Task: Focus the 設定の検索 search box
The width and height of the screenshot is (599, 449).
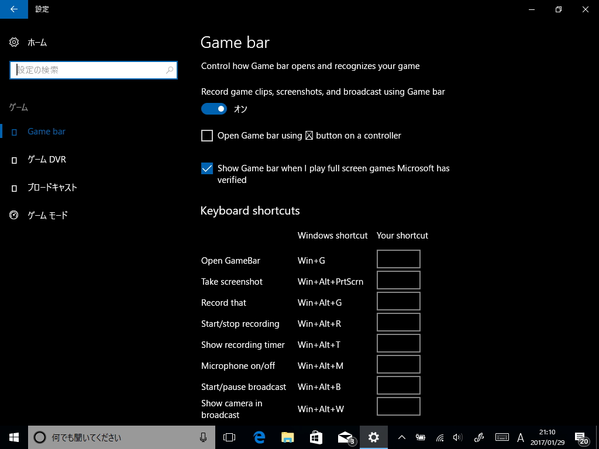Action: (x=93, y=70)
